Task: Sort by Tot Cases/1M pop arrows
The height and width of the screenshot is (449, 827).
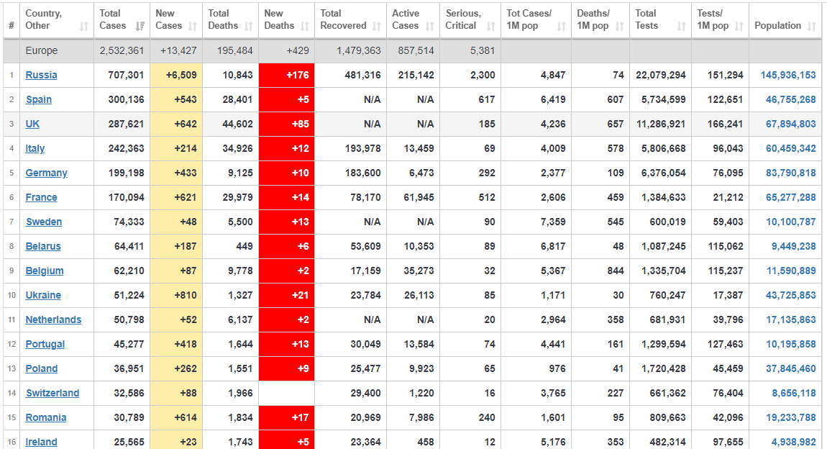Action: tap(561, 27)
